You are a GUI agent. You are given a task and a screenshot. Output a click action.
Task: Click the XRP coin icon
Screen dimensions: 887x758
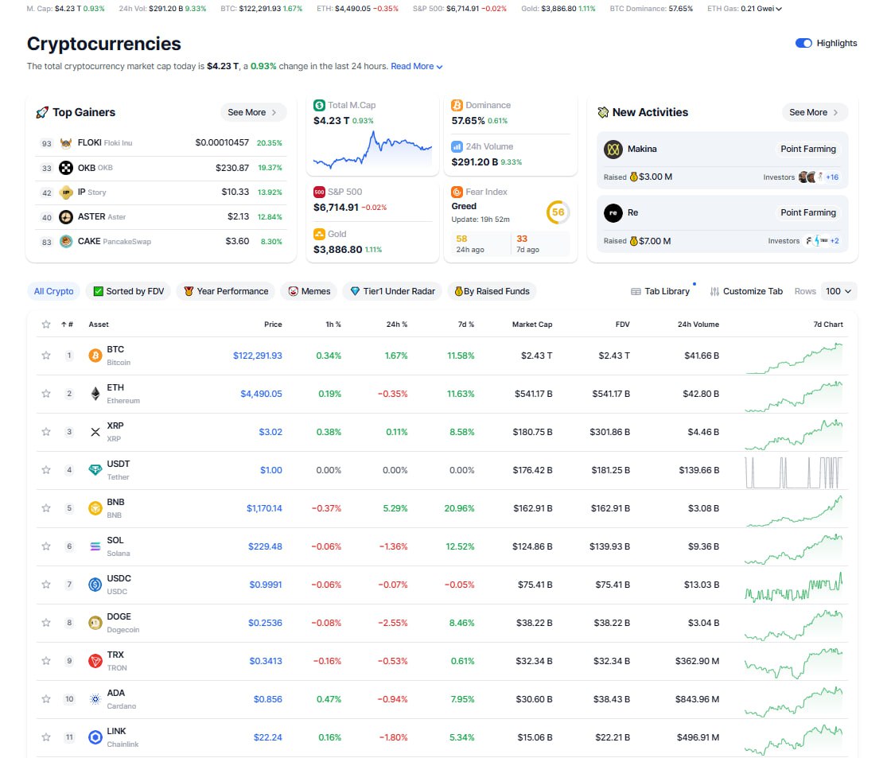[95, 432]
